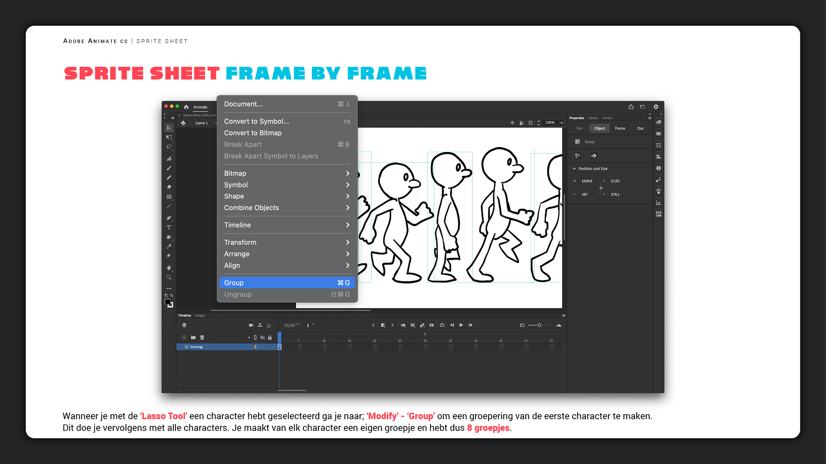This screenshot has height=464, width=826.
Task: Toggle hide all layers eye icon
Action: pos(262,338)
